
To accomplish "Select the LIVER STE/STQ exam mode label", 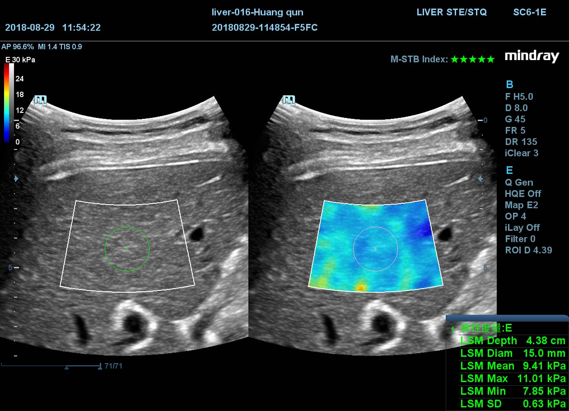I will 451,12.
